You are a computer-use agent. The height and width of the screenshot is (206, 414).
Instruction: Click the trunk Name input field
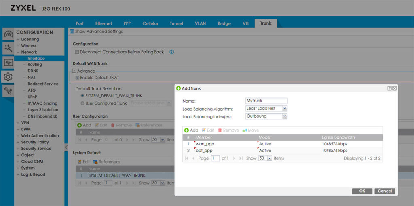coord(266,101)
